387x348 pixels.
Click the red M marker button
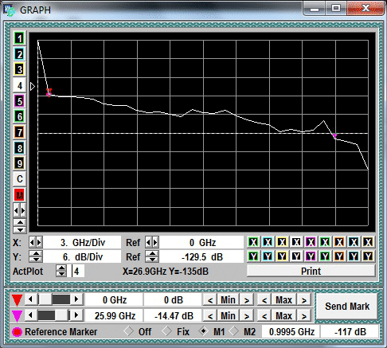(19, 195)
